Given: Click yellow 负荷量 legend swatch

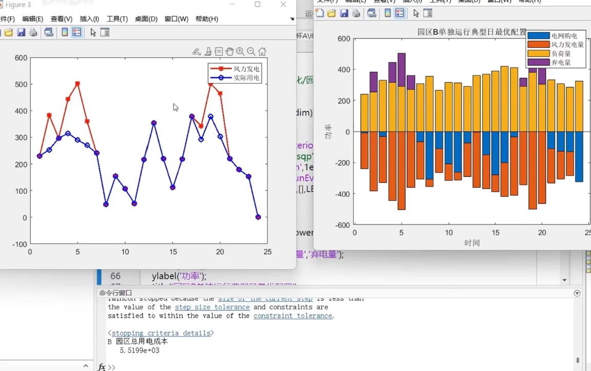Looking at the screenshot, I should 538,53.
